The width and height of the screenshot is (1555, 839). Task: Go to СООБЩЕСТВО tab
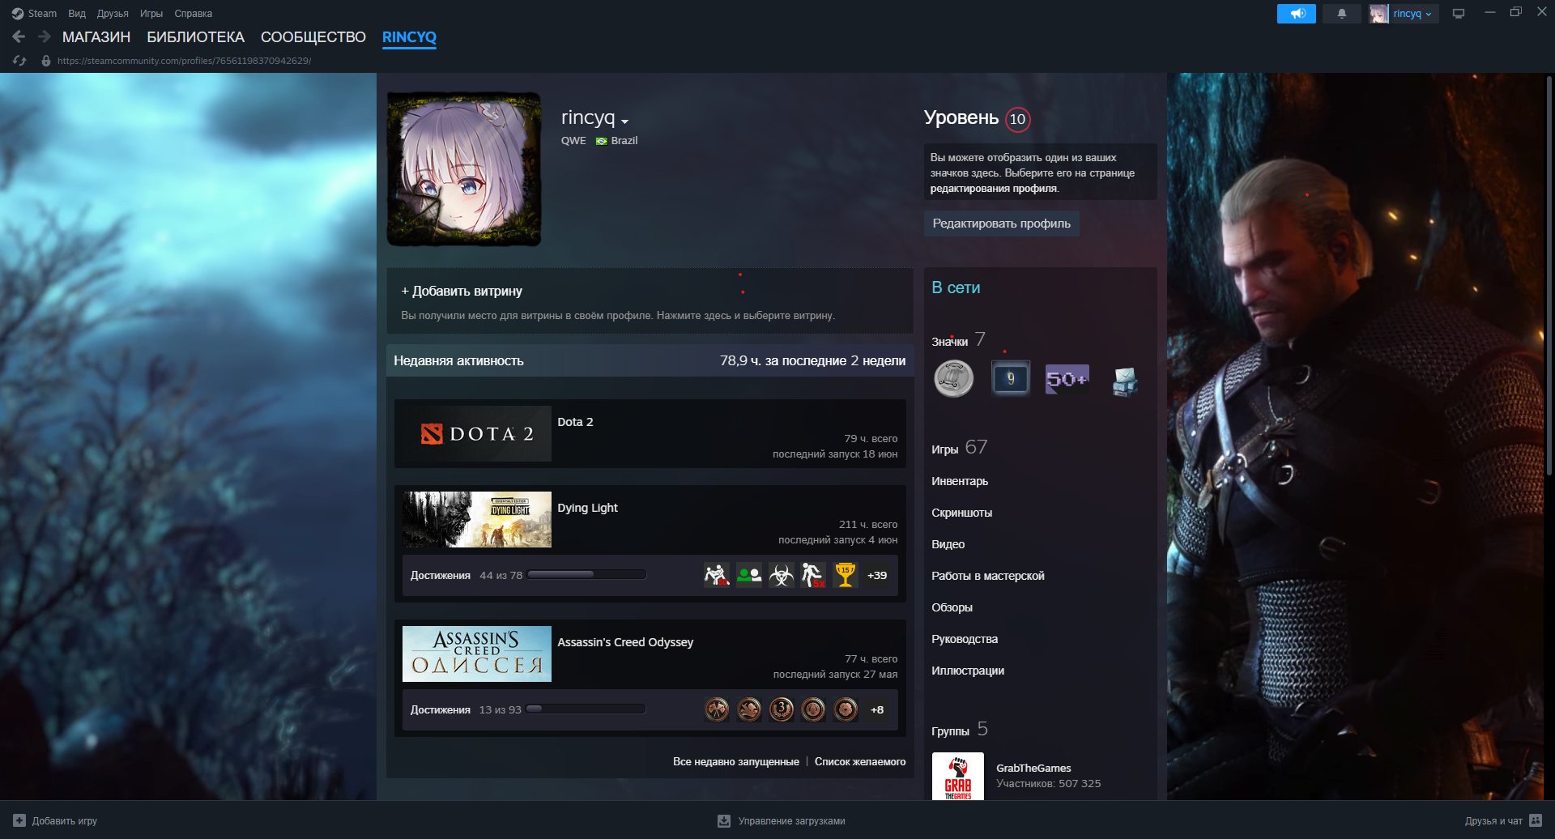[313, 37]
